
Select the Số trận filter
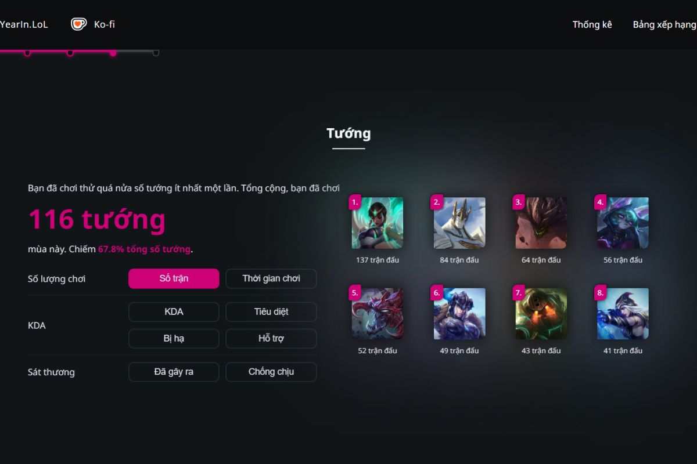(174, 278)
